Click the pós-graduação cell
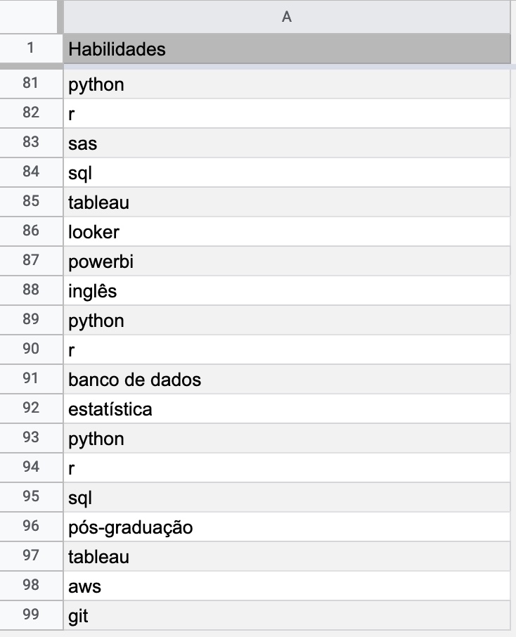 coord(287,527)
